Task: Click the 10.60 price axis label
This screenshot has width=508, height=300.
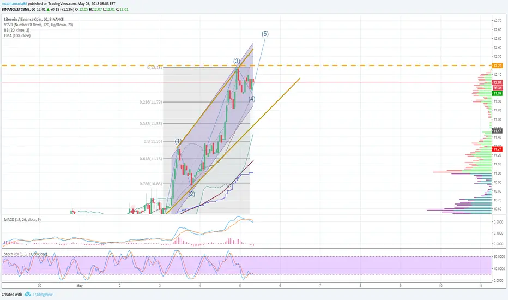Action: coord(497,209)
